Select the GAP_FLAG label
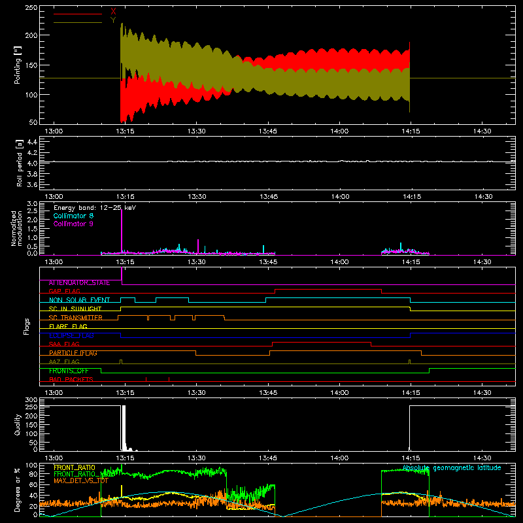 click(x=64, y=291)
